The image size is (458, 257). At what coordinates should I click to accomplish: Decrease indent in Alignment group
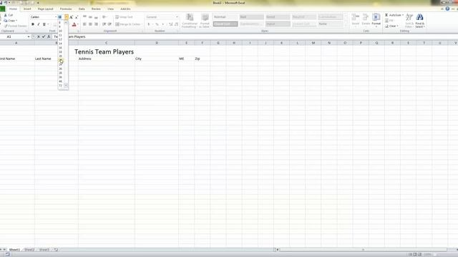tap(104, 24)
